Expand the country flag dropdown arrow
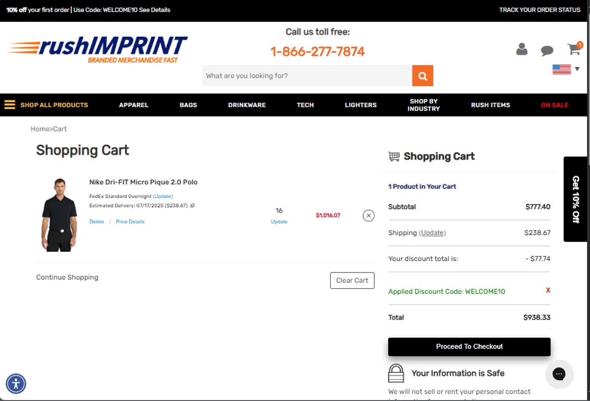 point(577,69)
